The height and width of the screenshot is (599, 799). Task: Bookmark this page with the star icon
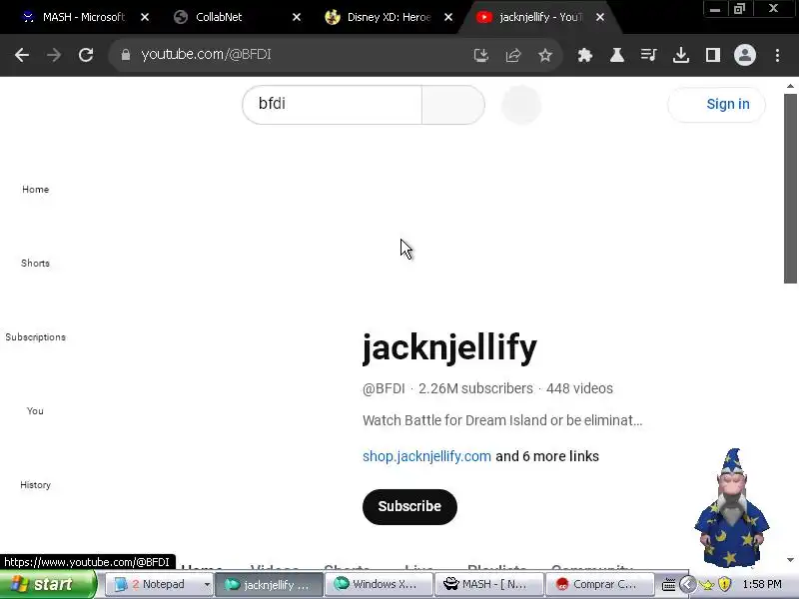tap(545, 55)
